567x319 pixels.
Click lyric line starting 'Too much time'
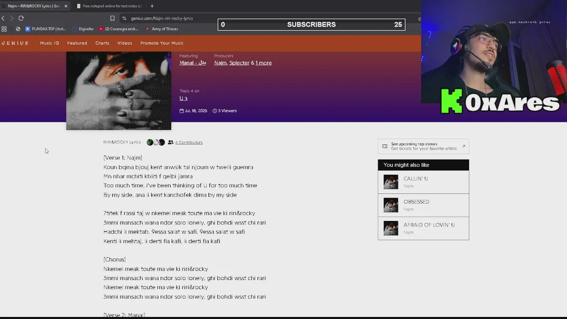(x=180, y=186)
